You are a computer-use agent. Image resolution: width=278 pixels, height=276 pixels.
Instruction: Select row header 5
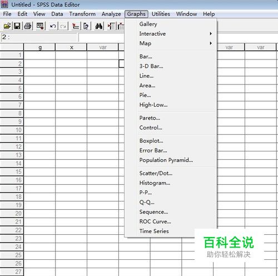12,88
